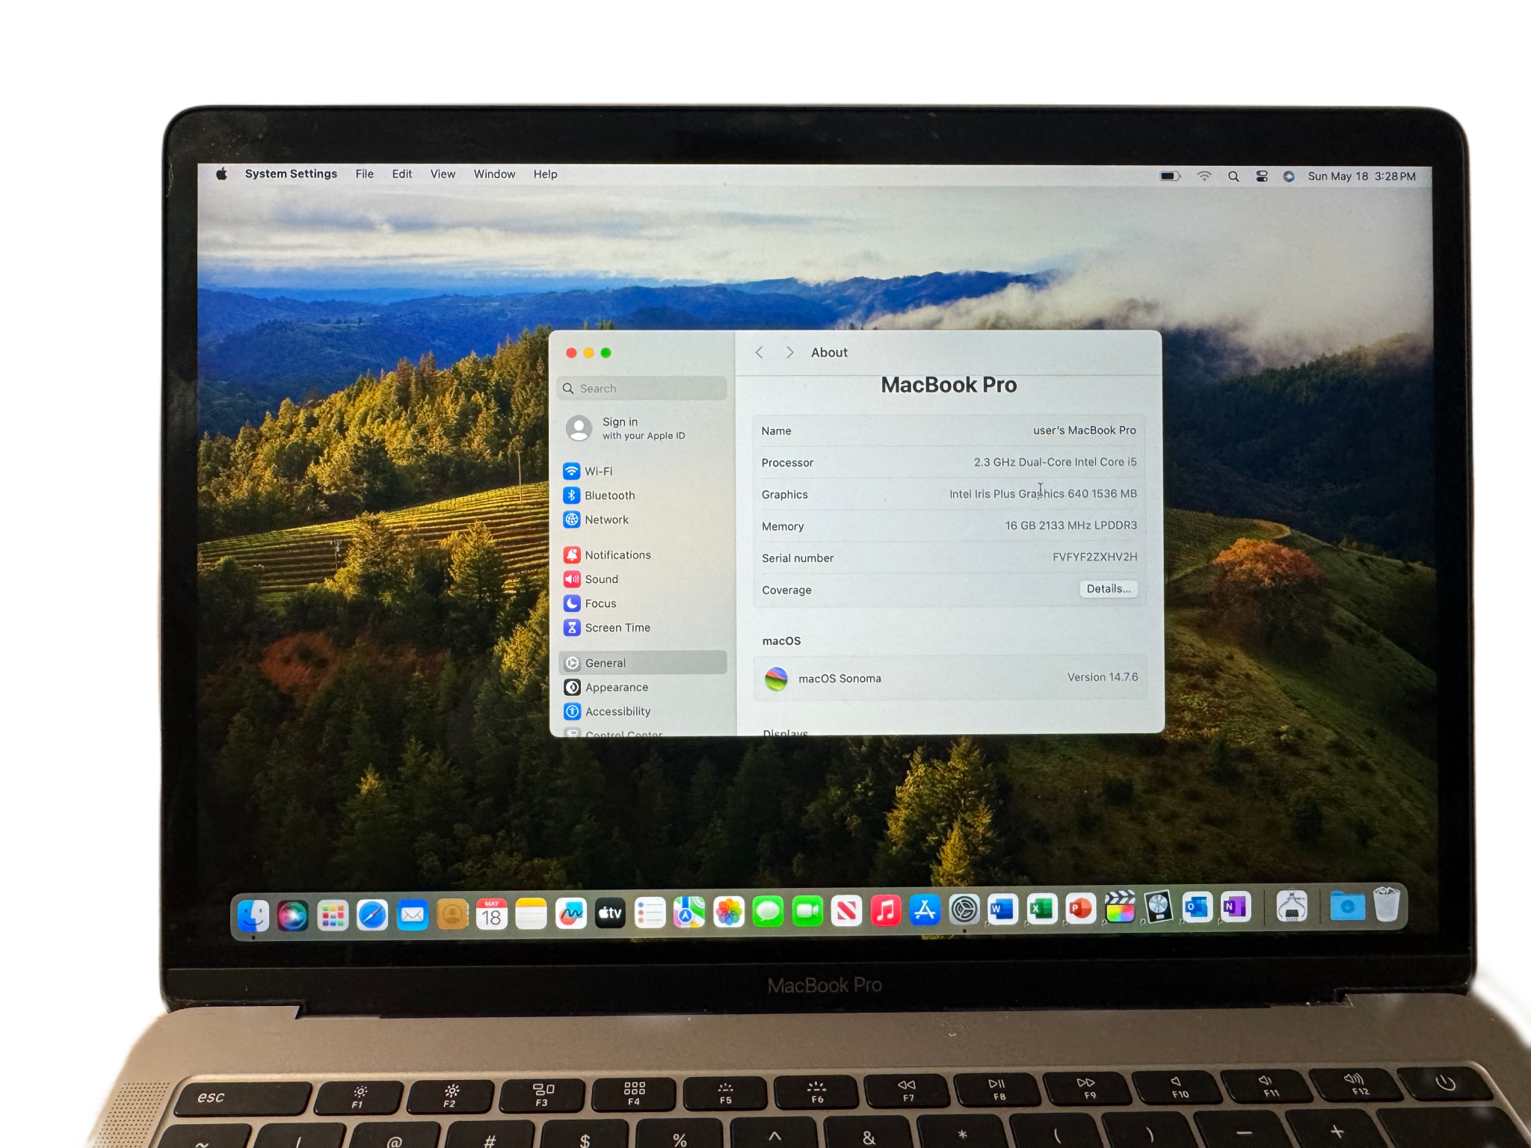The image size is (1531, 1148).
Task: Sign in with your Apple ID
Action: (x=626, y=428)
